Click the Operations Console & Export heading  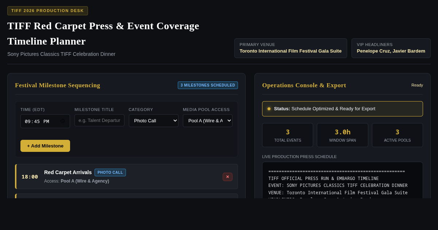coord(304,85)
